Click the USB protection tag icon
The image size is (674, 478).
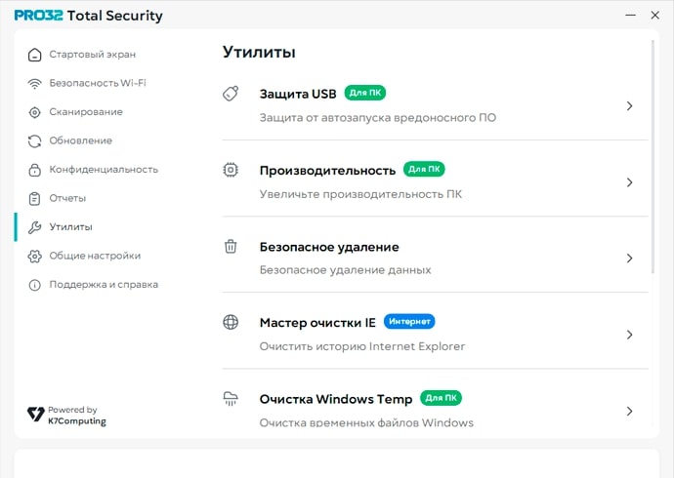tap(232, 94)
